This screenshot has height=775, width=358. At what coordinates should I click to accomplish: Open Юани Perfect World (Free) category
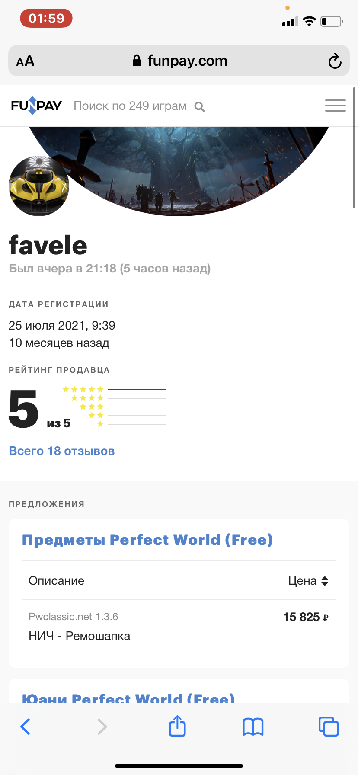[128, 697]
